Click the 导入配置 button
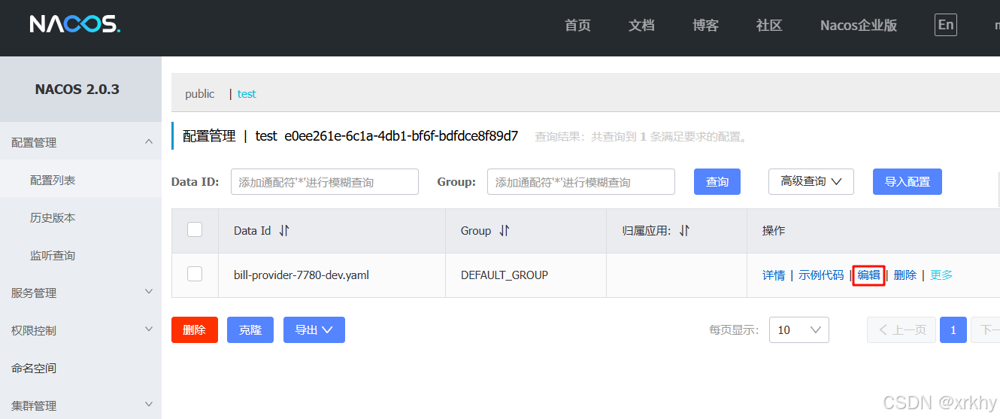This screenshot has height=419, width=1000. pos(908,182)
